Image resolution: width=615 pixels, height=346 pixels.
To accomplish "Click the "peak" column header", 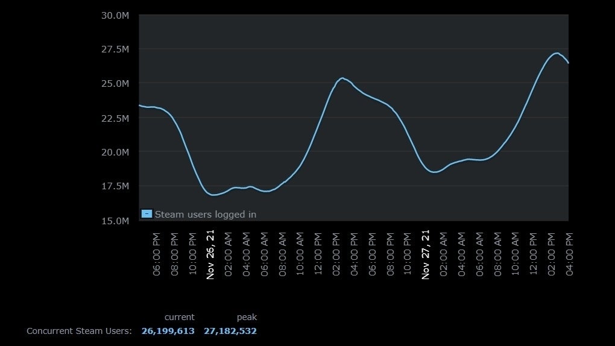I will [x=247, y=317].
